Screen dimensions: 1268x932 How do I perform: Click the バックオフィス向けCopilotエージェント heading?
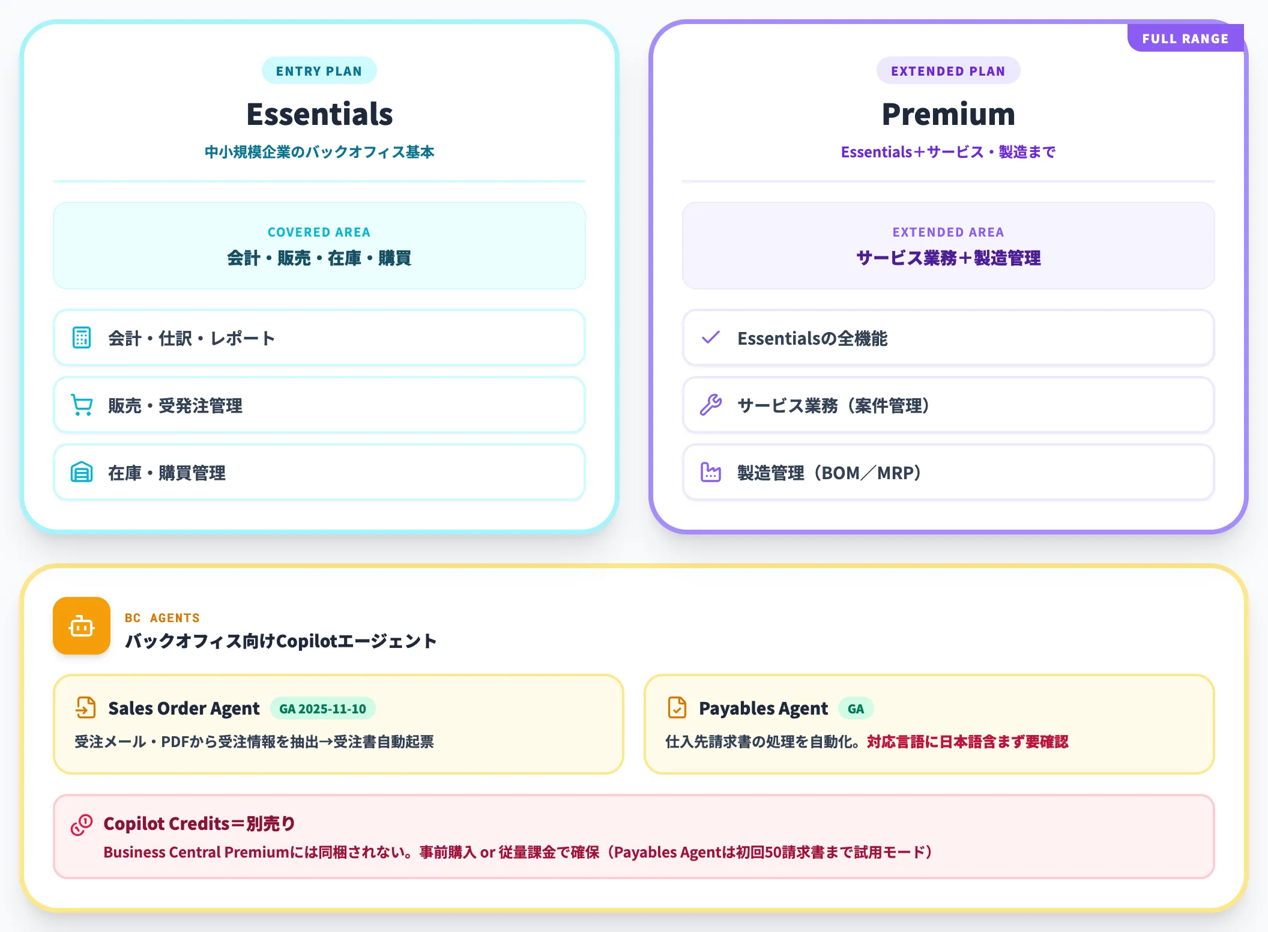281,641
